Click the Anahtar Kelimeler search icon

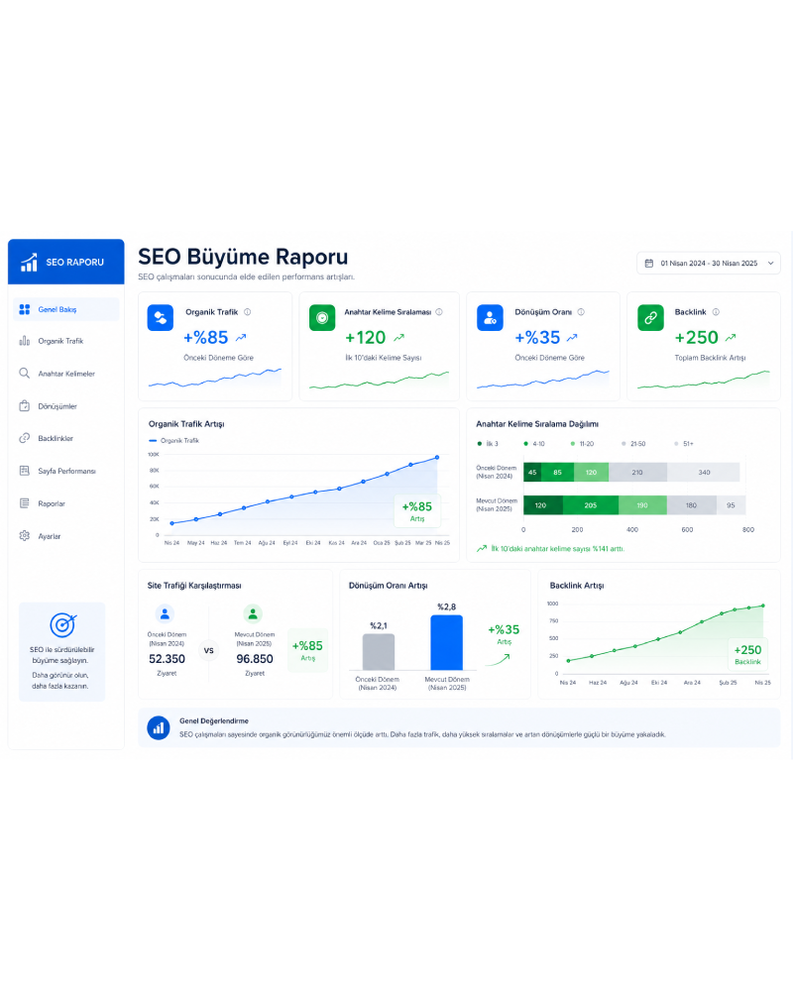pos(24,374)
